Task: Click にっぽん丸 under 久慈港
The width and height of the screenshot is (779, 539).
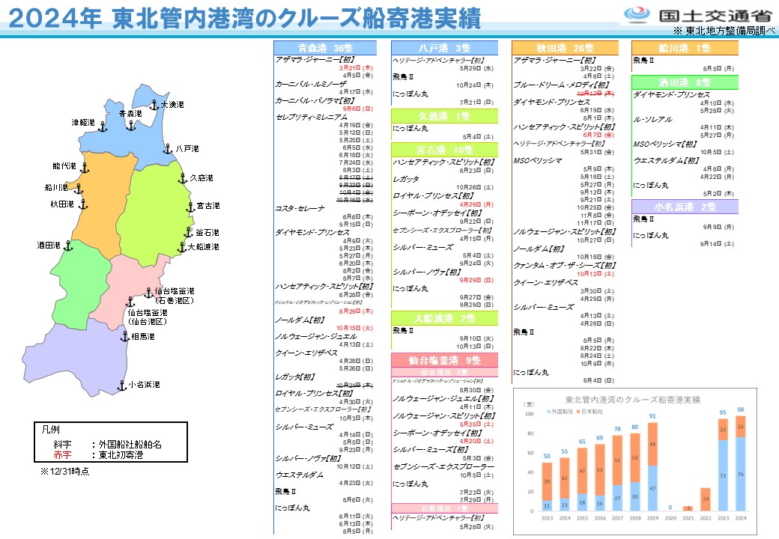Action: point(410,129)
